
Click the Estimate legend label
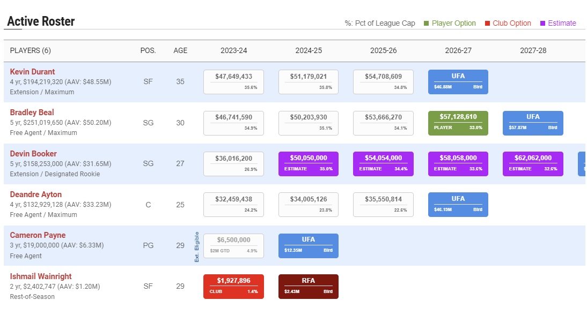pyautogui.click(x=562, y=23)
